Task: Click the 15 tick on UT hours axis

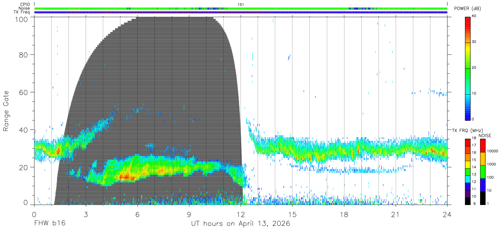Action: (292, 214)
